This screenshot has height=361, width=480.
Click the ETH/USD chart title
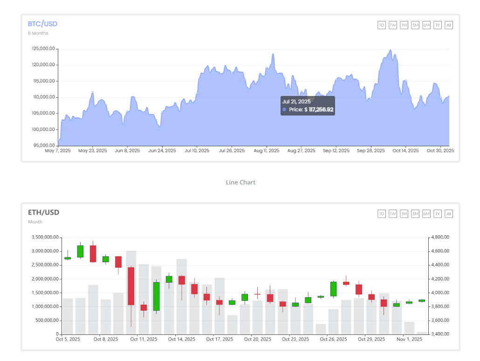point(43,212)
